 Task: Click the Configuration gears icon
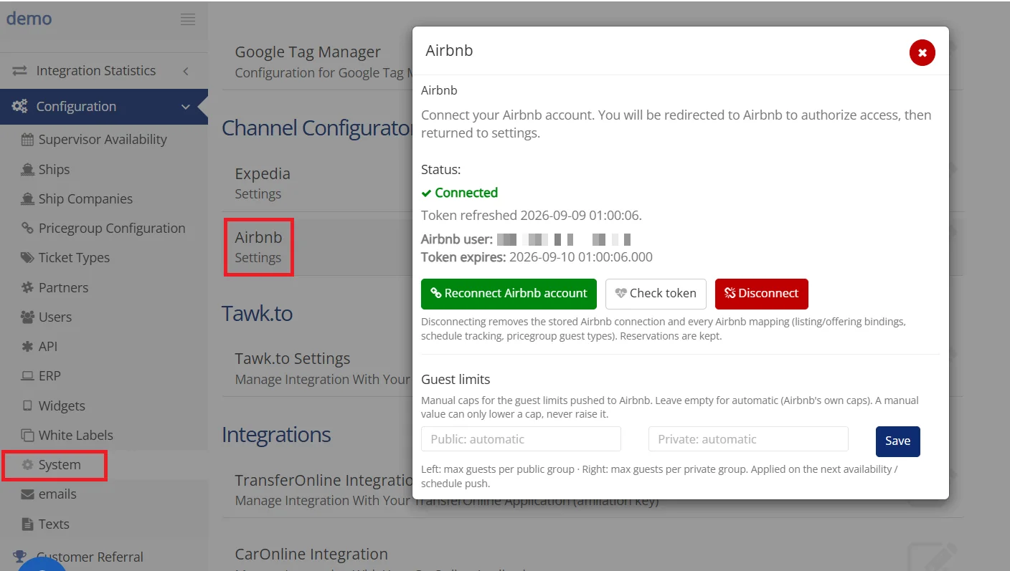tap(20, 107)
